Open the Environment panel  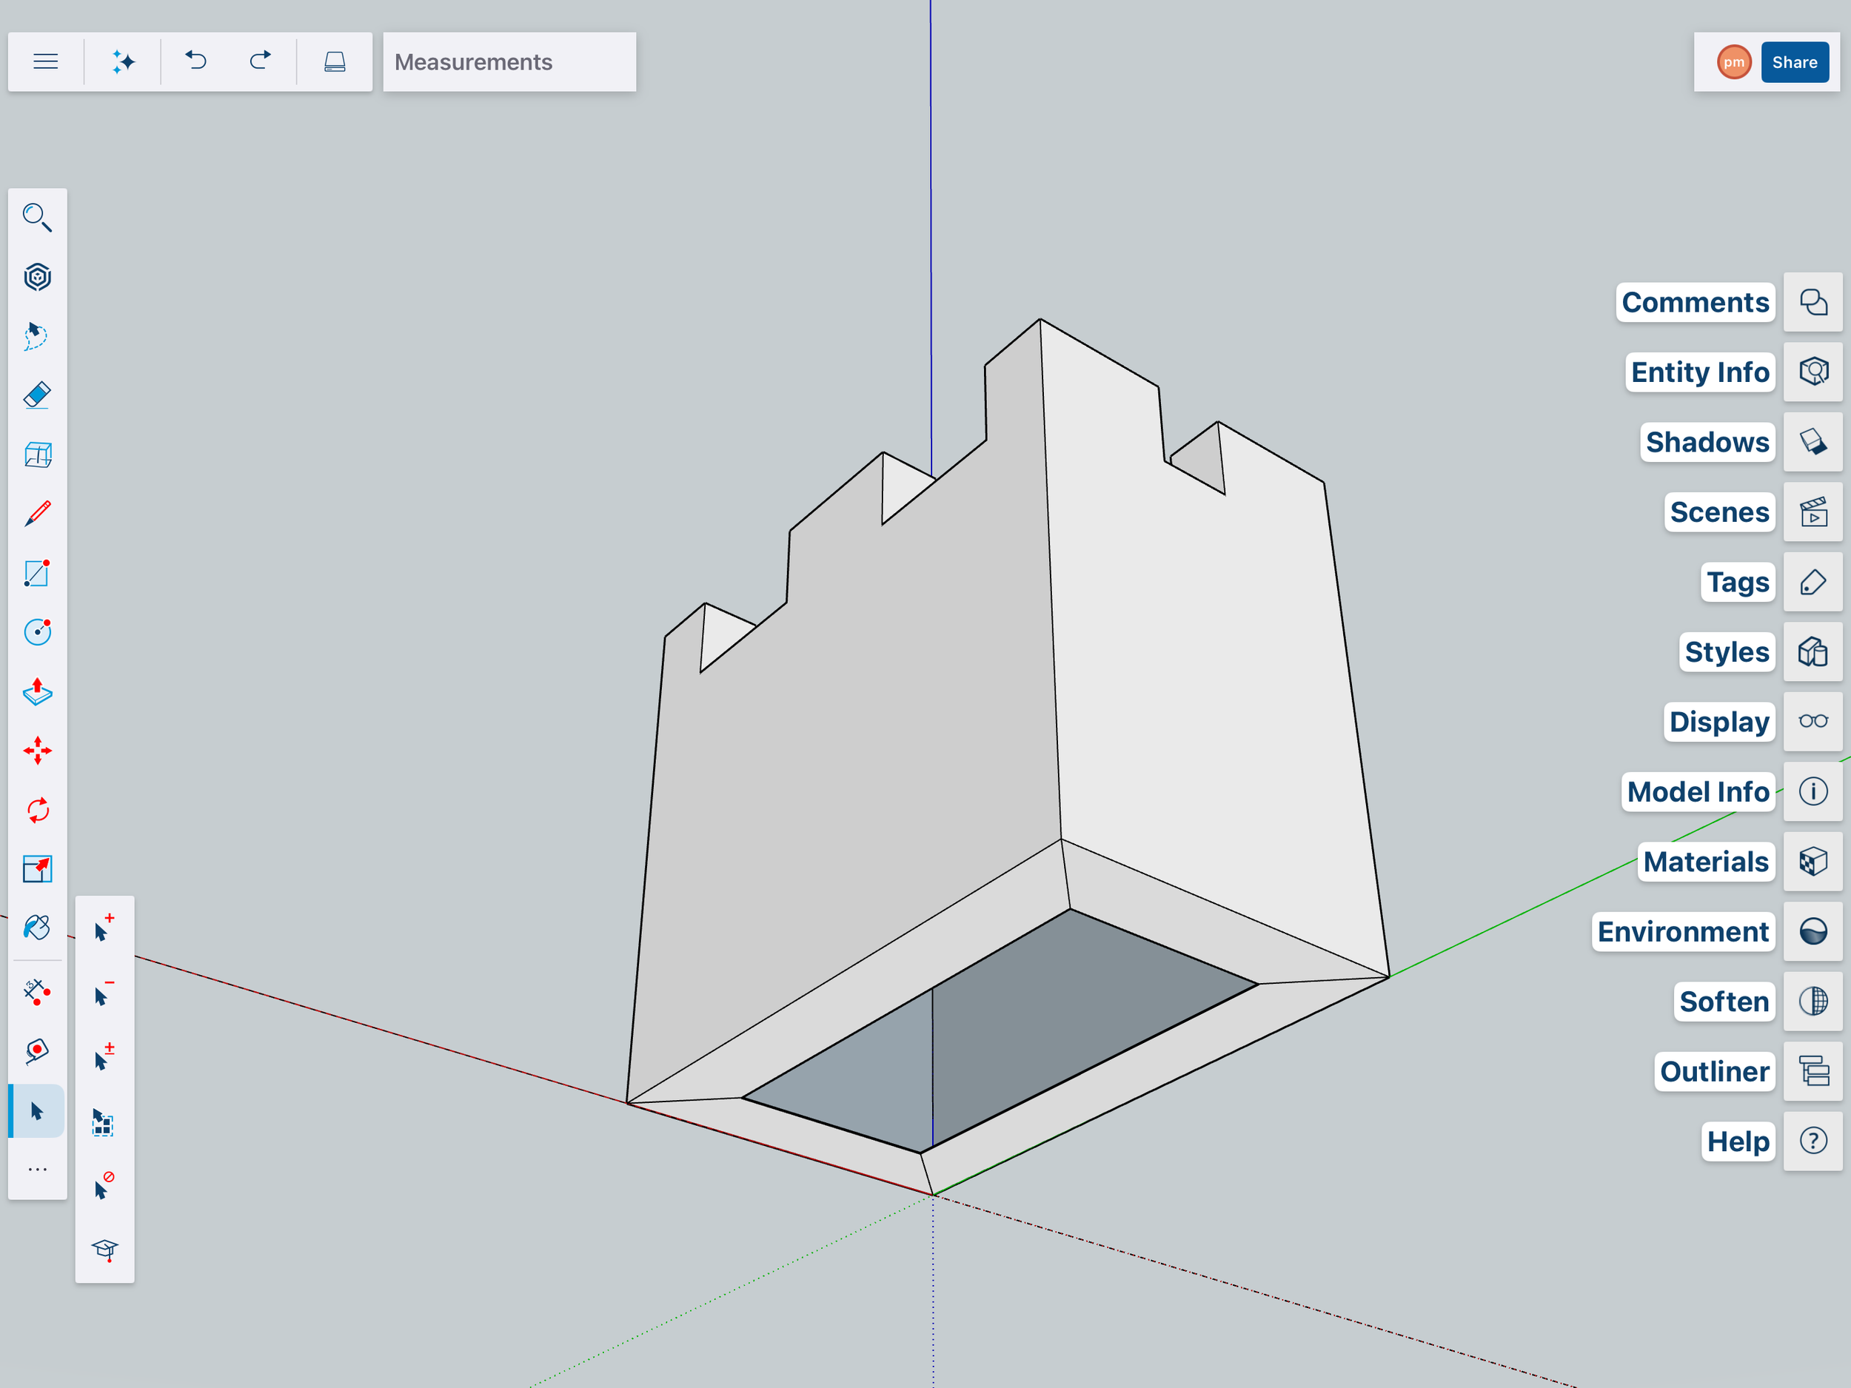click(x=1812, y=931)
